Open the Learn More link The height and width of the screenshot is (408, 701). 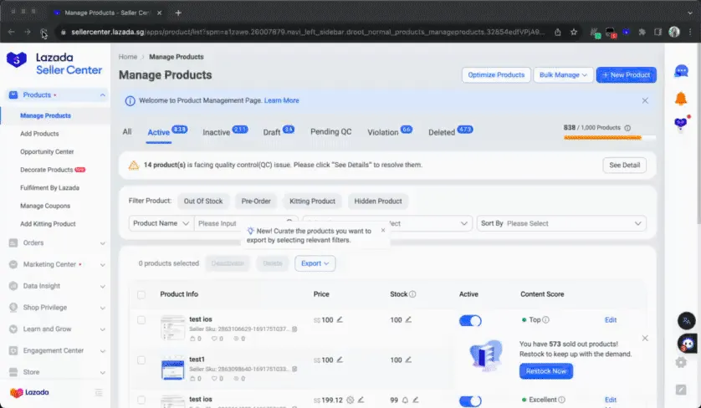pos(281,100)
